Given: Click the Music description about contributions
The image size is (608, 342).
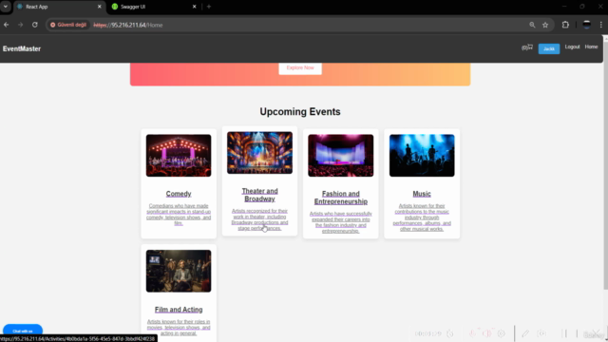Looking at the screenshot, I should point(422,218).
